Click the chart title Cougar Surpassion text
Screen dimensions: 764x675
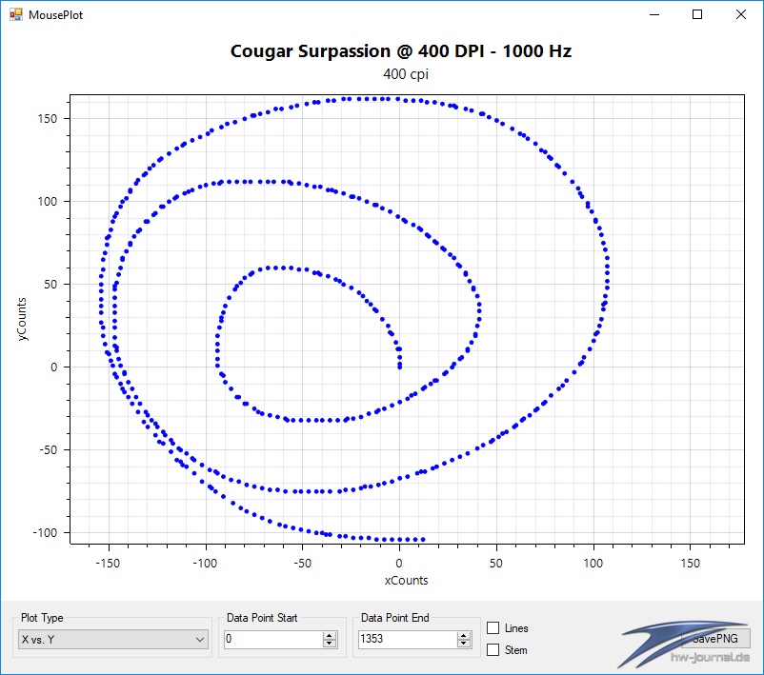[400, 51]
